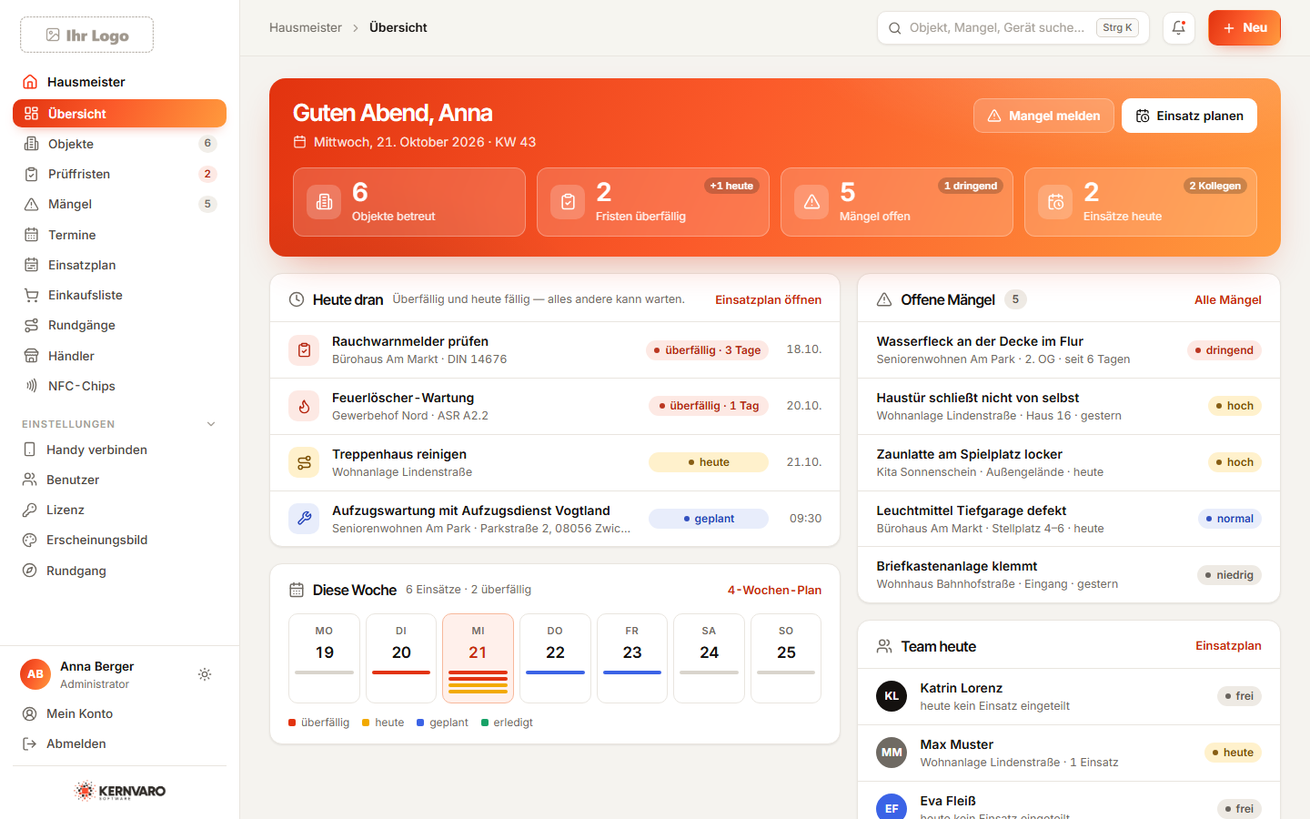Click the Hausmeister home icon in sidebar
Screen dimensions: 1310x819
coord(30,82)
